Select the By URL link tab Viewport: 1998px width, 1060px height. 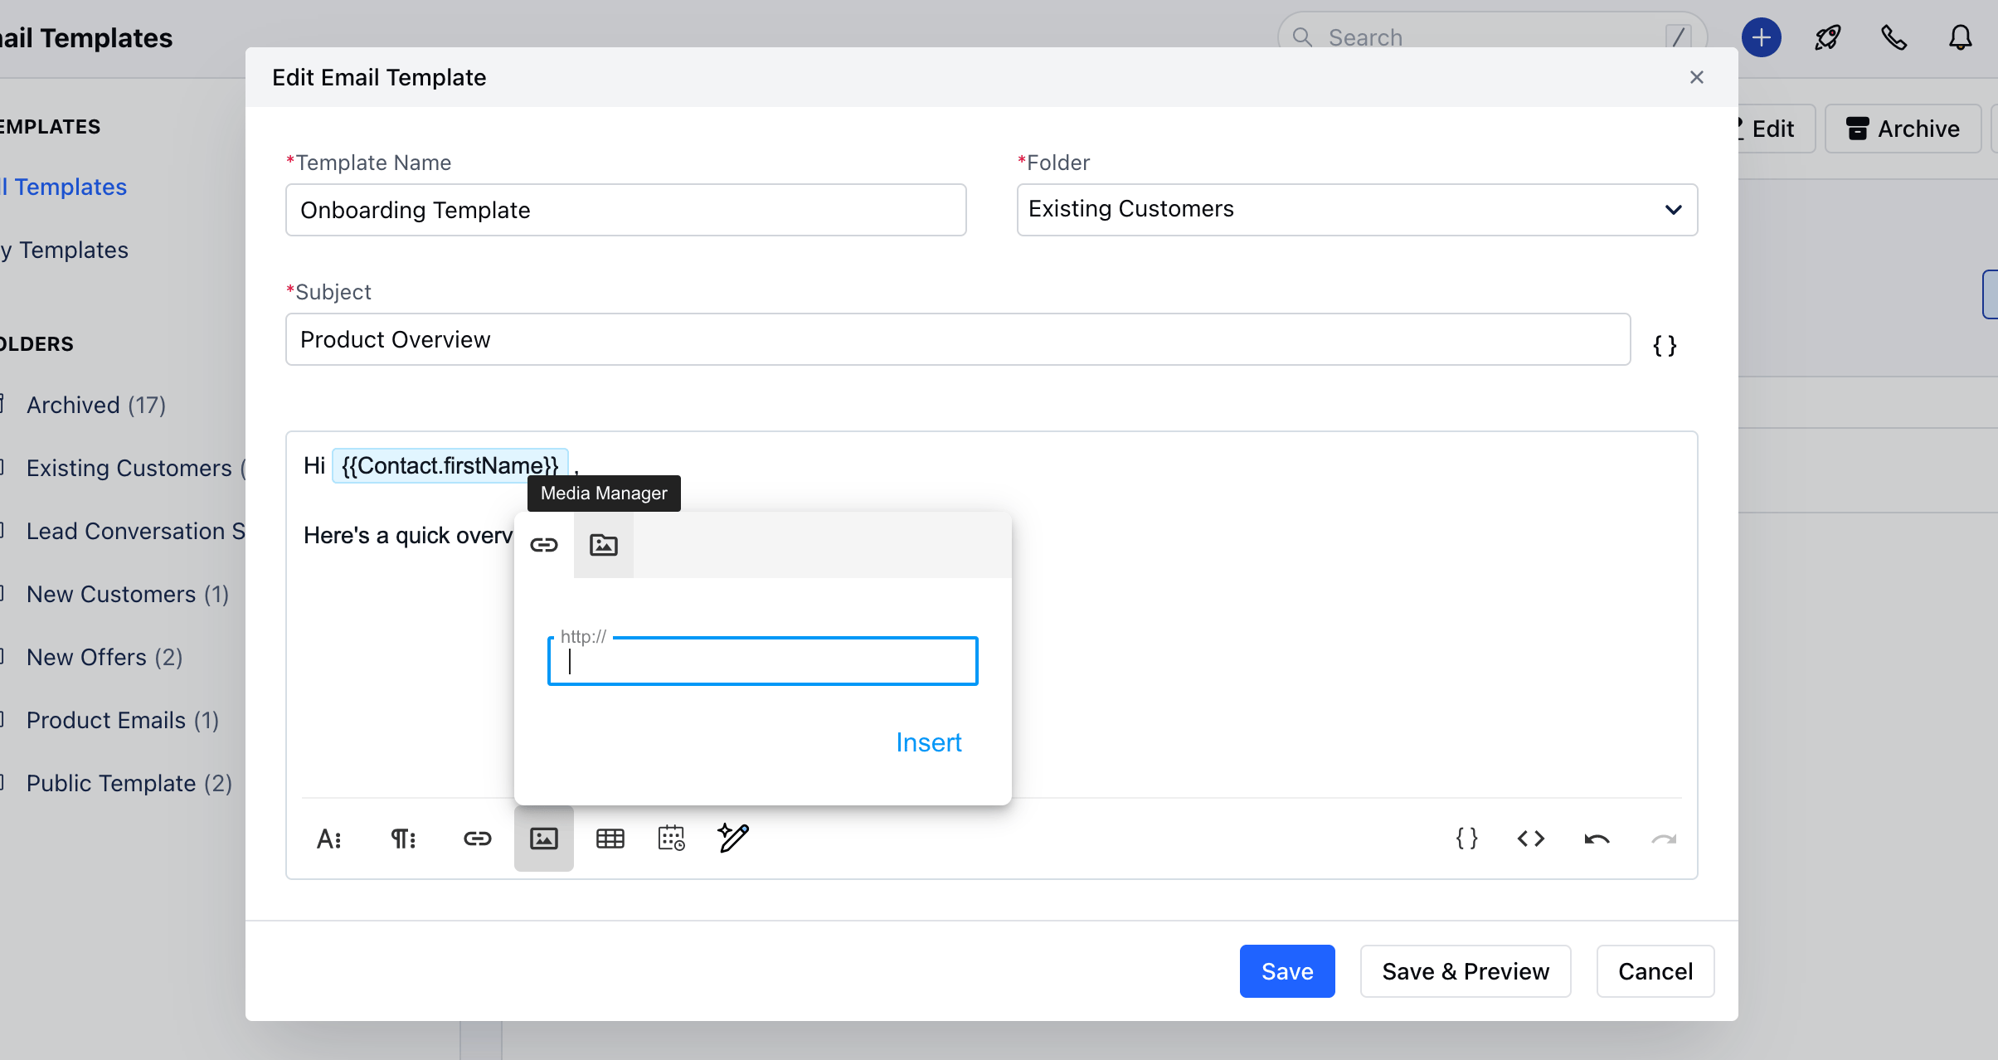(x=544, y=545)
